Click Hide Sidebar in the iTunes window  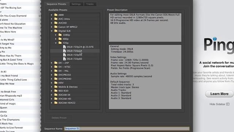pos(219,104)
